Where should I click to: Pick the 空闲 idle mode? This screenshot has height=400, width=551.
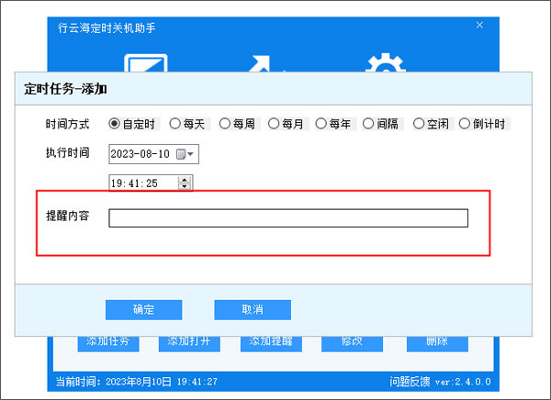click(419, 124)
